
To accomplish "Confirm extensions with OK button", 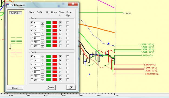I will point(71,88).
